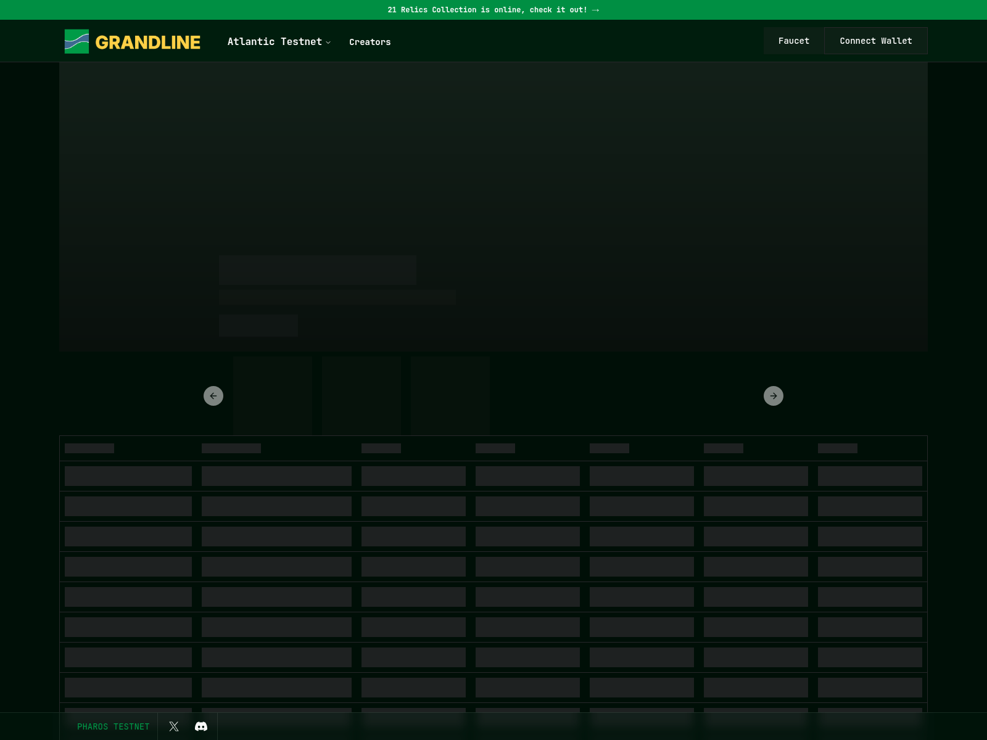Click the Faucet button

click(793, 41)
